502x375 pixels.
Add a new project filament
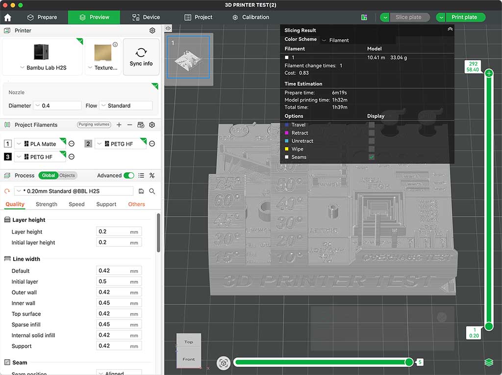(x=119, y=125)
